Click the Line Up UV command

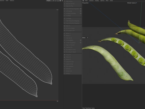[72, 38]
